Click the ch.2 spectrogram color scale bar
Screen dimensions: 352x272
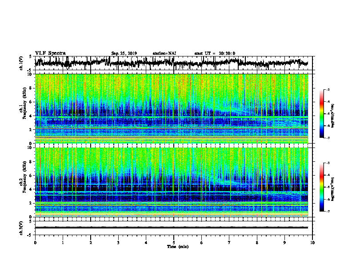[321, 187]
